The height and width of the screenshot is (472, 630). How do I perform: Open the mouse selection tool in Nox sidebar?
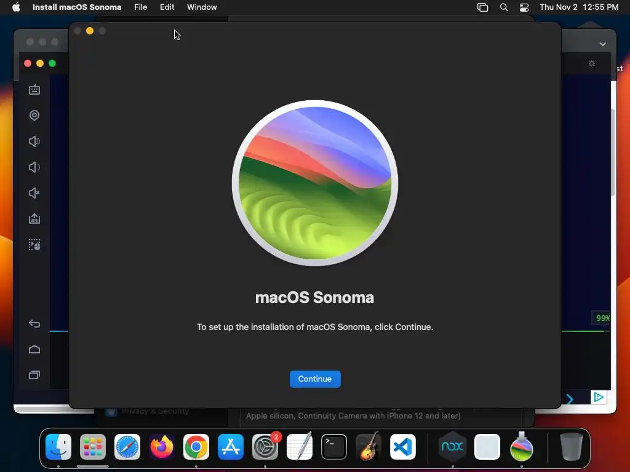[x=34, y=245]
